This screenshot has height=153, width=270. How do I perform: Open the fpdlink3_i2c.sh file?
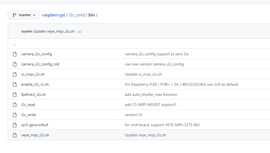click(x=34, y=95)
